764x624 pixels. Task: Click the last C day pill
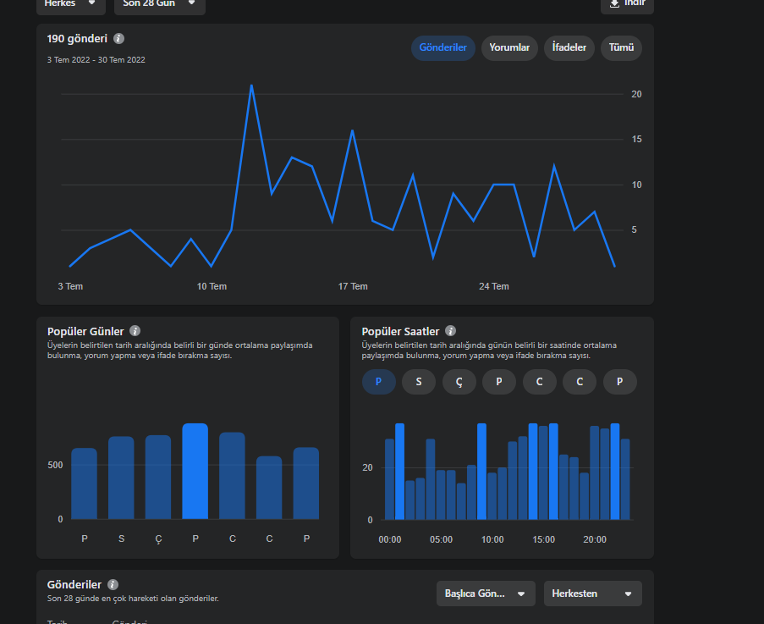pos(580,382)
